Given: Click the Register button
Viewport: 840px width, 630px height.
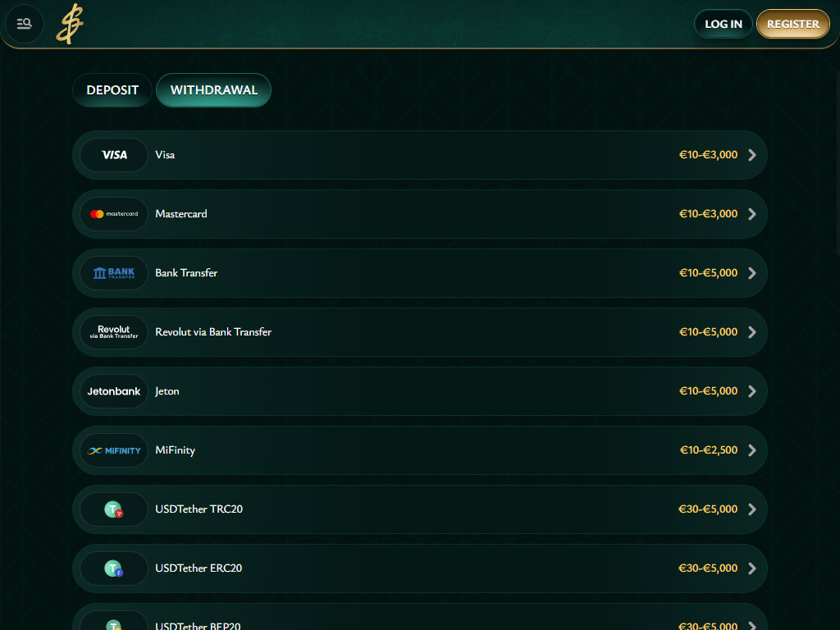Looking at the screenshot, I should [793, 24].
